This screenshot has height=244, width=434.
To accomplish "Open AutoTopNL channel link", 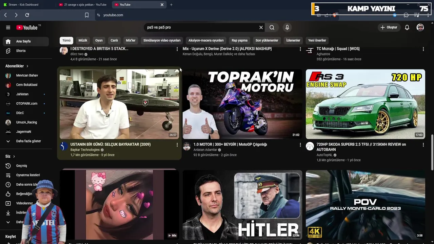I will [324, 155].
